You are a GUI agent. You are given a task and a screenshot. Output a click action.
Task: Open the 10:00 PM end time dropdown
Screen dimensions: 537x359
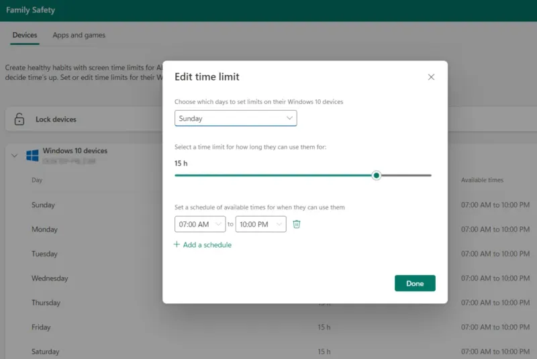[261, 224]
